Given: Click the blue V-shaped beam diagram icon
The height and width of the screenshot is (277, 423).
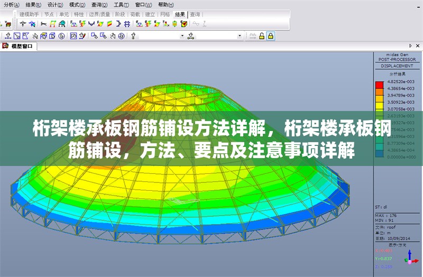Looking at the screenshot, I should (x=91, y=24).
